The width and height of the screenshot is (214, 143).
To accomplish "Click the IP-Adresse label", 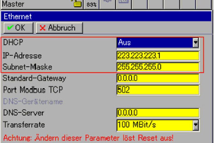I will [22, 56].
